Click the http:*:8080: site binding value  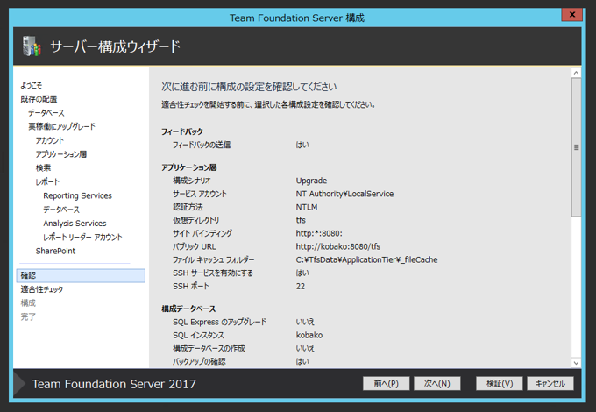coord(319,233)
